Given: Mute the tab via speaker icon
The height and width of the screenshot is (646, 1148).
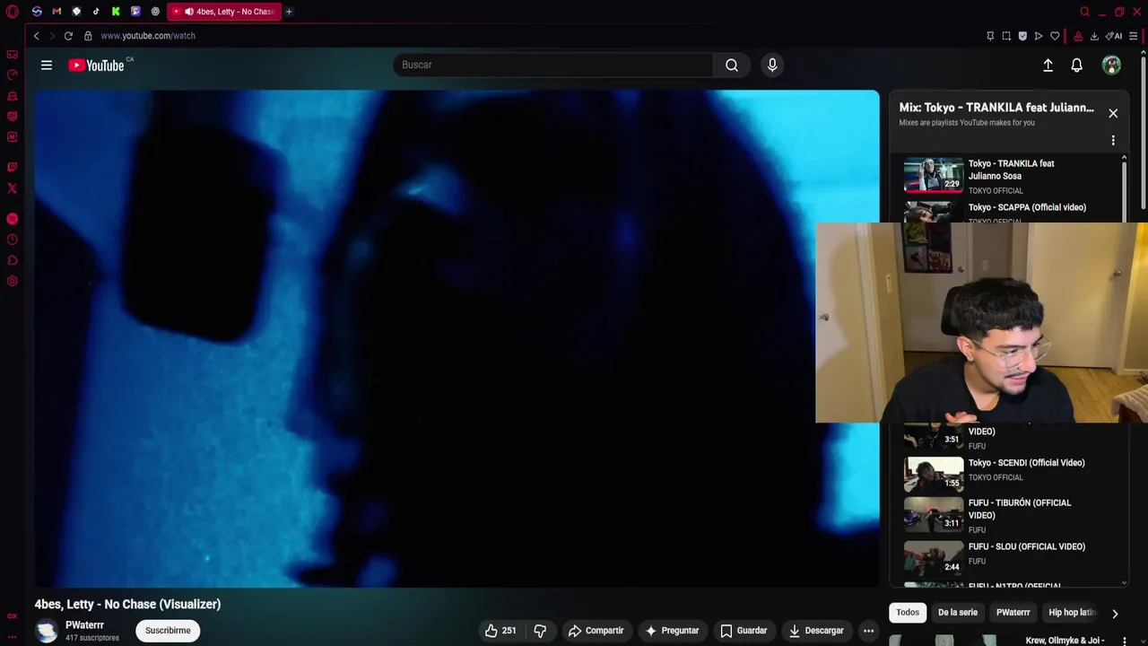Looking at the screenshot, I should point(189,12).
